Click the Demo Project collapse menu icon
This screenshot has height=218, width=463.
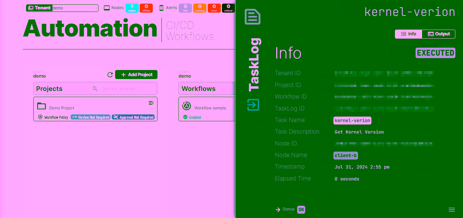point(151,103)
